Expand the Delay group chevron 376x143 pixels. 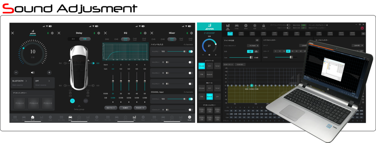(x=79, y=106)
